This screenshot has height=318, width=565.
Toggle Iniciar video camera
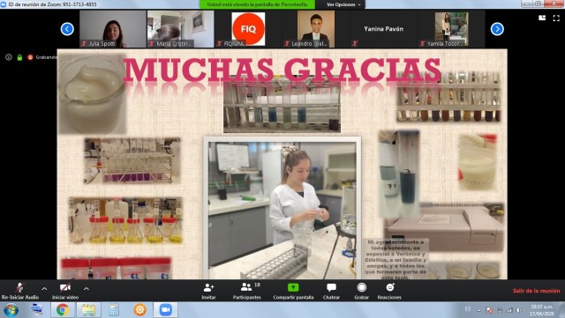coord(64,287)
